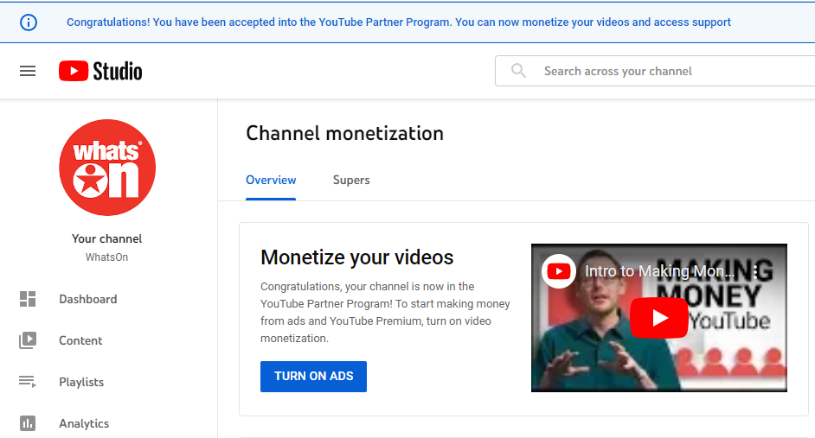Screen dimensions: 815x438
Task: Open the Playlists icon in the sidebar
Action: click(x=28, y=382)
